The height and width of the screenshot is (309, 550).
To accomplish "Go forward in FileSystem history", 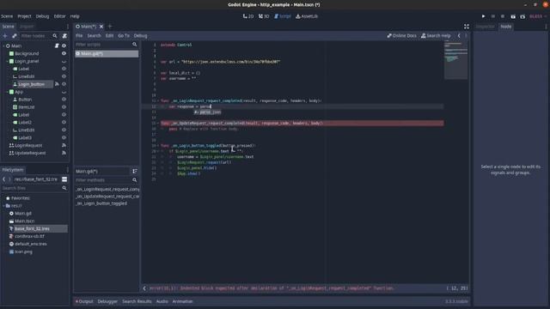I will point(9,179).
